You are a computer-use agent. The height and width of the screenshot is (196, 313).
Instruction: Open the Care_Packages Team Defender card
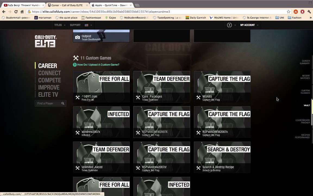[162, 87]
